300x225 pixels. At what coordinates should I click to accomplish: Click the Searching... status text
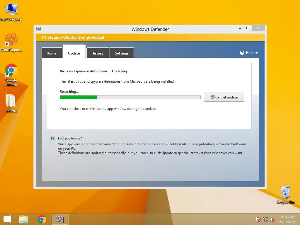[69, 92]
